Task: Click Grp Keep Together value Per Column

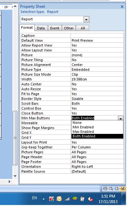Action: (x=97, y=147)
